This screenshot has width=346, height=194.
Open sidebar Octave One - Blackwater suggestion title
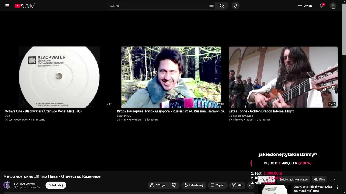point(313,189)
